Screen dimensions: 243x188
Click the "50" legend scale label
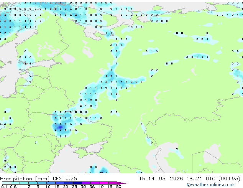click(118, 186)
